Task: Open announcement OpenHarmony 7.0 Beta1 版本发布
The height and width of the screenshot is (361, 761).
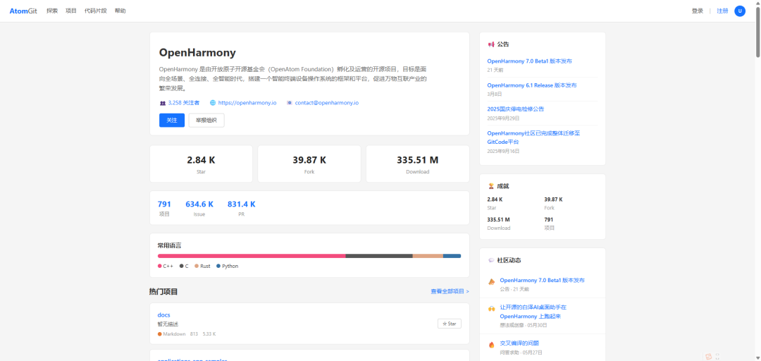Action: point(529,61)
